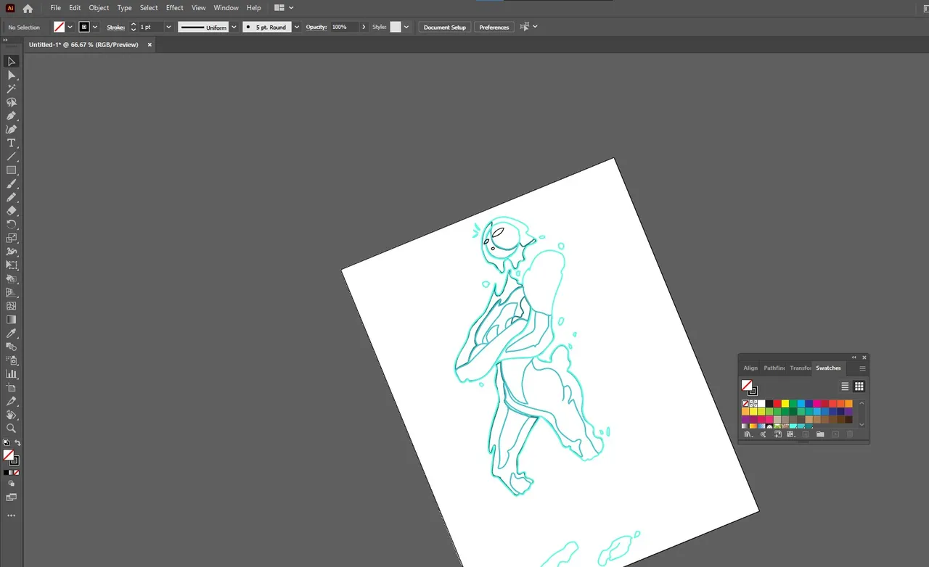Viewport: 929px width, 567px height.
Task: Click the fill box in Swatches panel
Action: pos(746,385)
